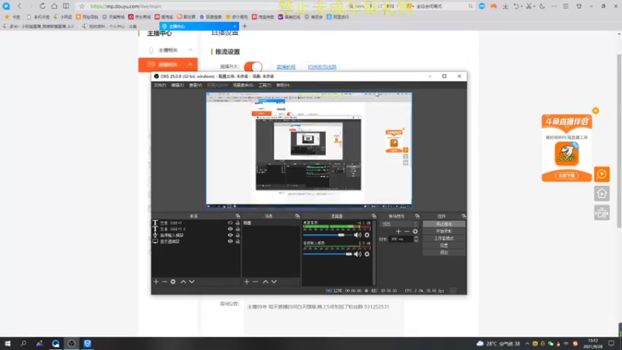
Task: Open a new browser tab
Action: 244,26
